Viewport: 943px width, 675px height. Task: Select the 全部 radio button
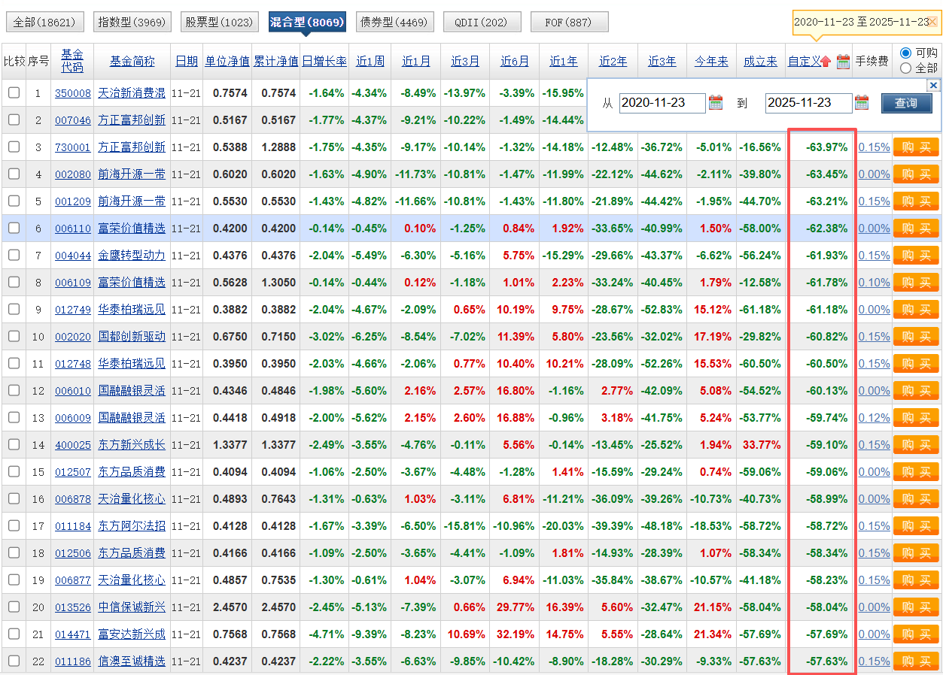point(905,68)
